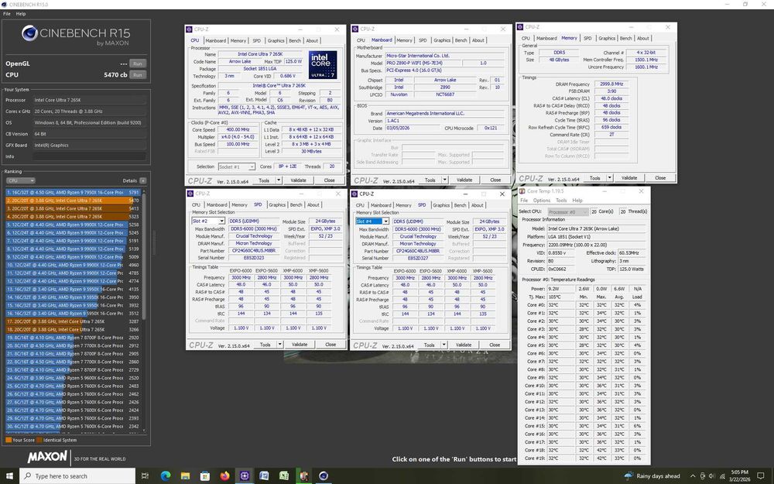The image size is (774, 484).
Task: Click the Intel Core Ultra 7 logo in CPU-Z
Action: coord(323,65)
